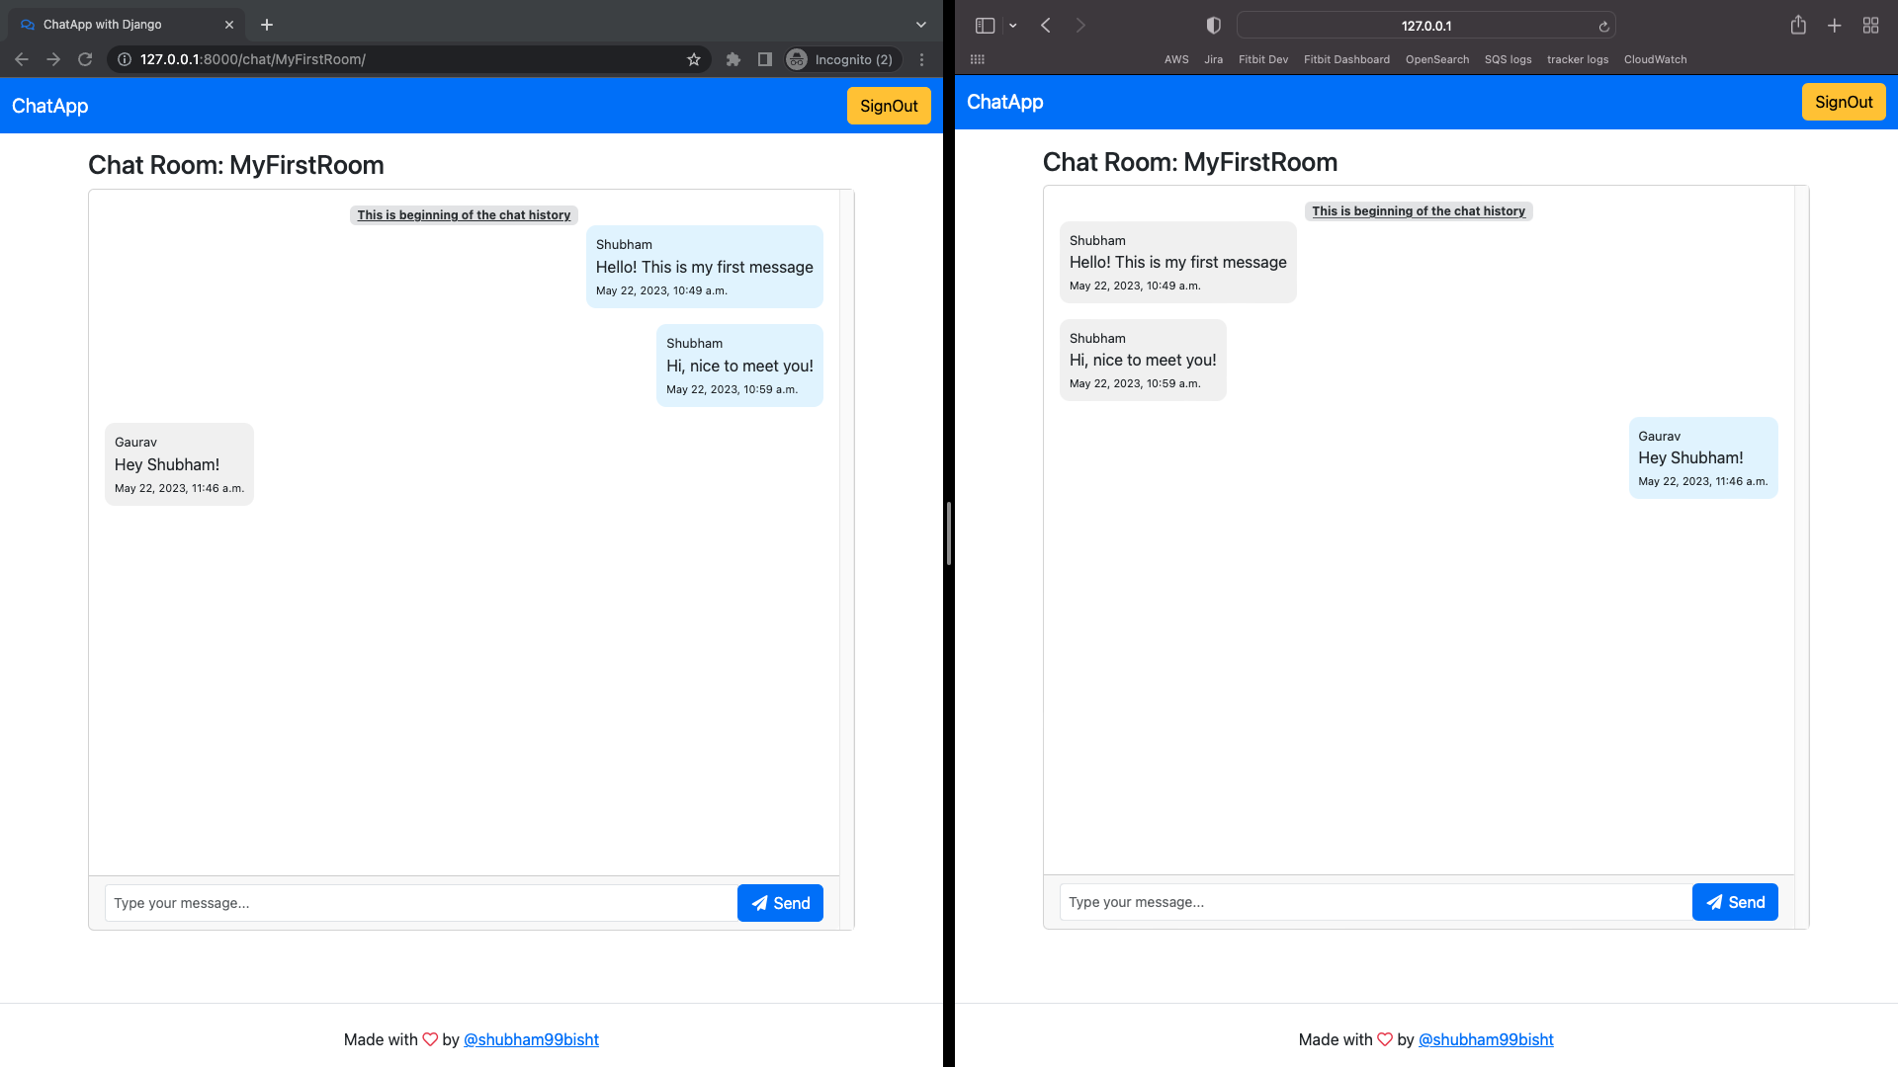Bookmark page with the star icon

pyautogui.click(x=694, y=59)
